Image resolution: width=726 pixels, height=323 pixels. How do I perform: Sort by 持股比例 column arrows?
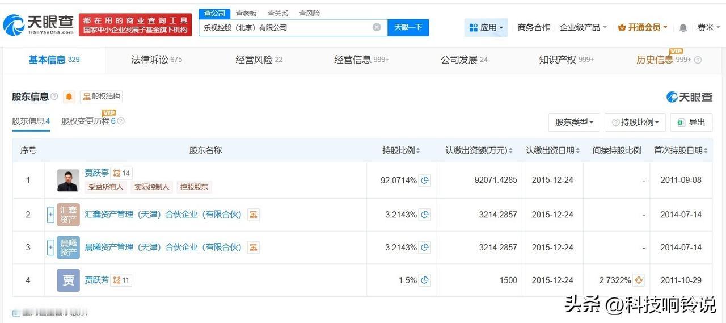418,151
